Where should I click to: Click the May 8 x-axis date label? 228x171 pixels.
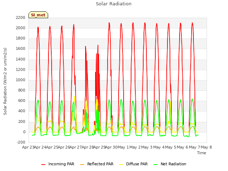[x=206, y=147]
